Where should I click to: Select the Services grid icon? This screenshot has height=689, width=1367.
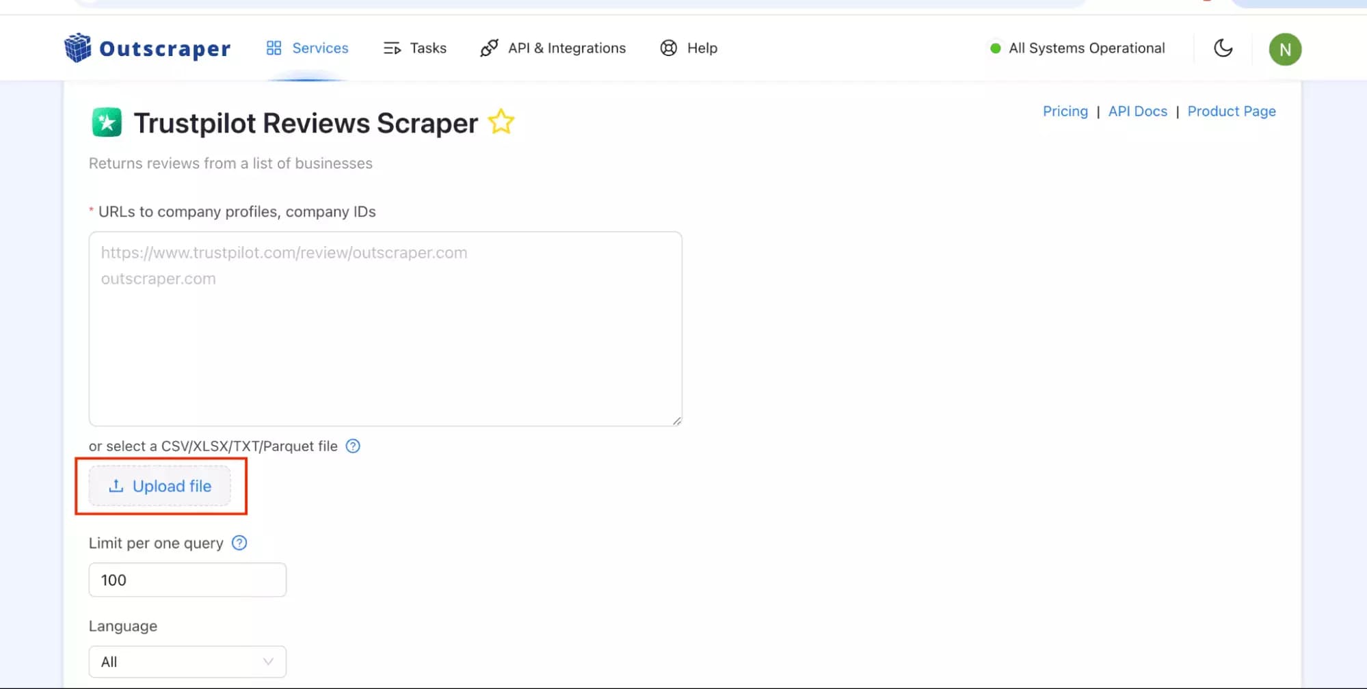click(x=274, y=47)
